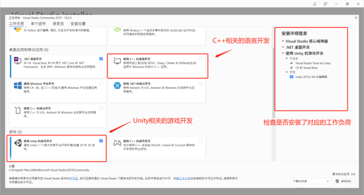Click the C# 和 Visual Basic included item
This screenshot has width=364, height=195.
tap(306, 68)
